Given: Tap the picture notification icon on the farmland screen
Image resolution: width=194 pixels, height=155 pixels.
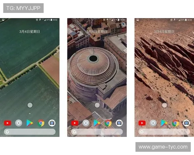Looking at the screenshot, I should tap(3, 20).
